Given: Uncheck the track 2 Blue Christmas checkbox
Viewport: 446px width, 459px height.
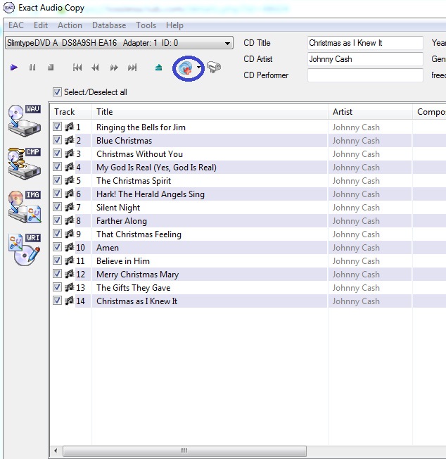Looking at the screenshot, I should pyautogui.click(x=57, y=140).
